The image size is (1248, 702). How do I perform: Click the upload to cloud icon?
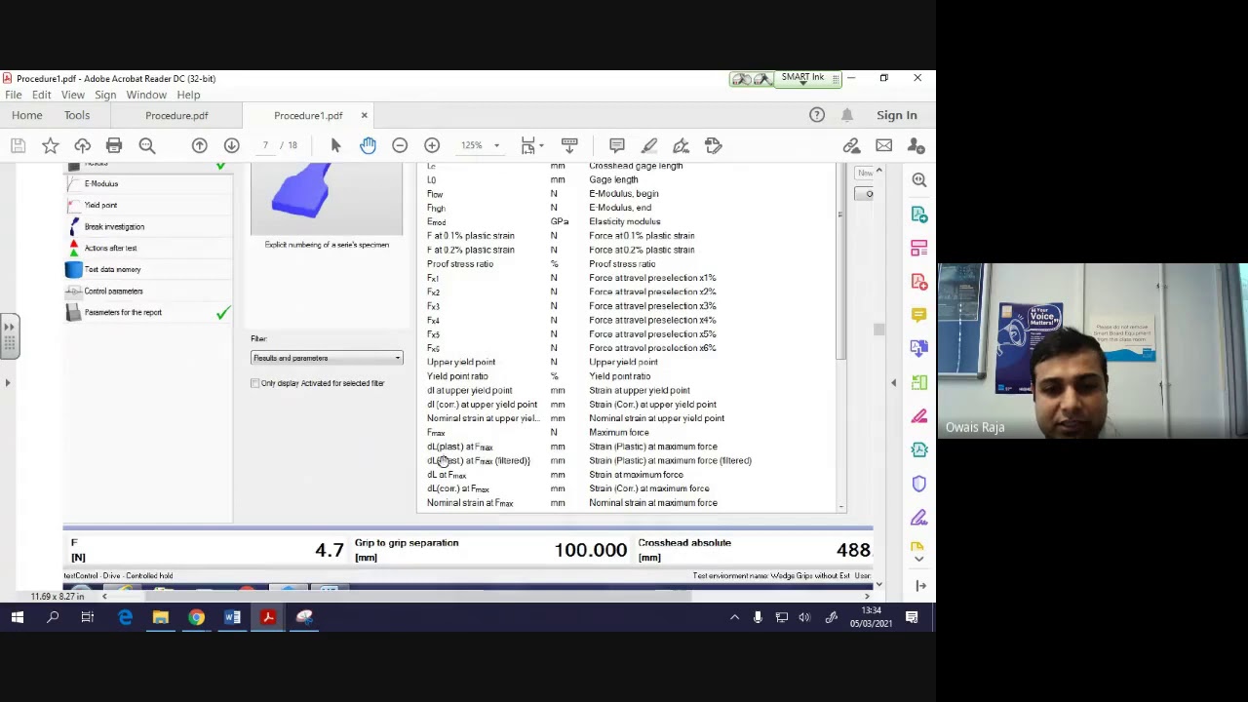pos(82,145)
